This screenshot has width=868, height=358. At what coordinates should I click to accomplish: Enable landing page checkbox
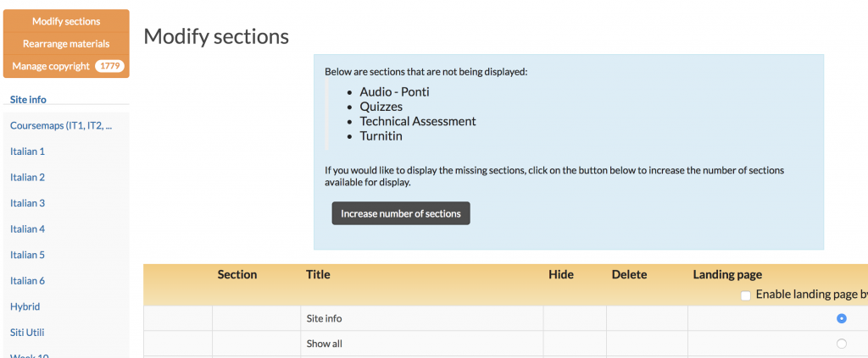point(746,295)
